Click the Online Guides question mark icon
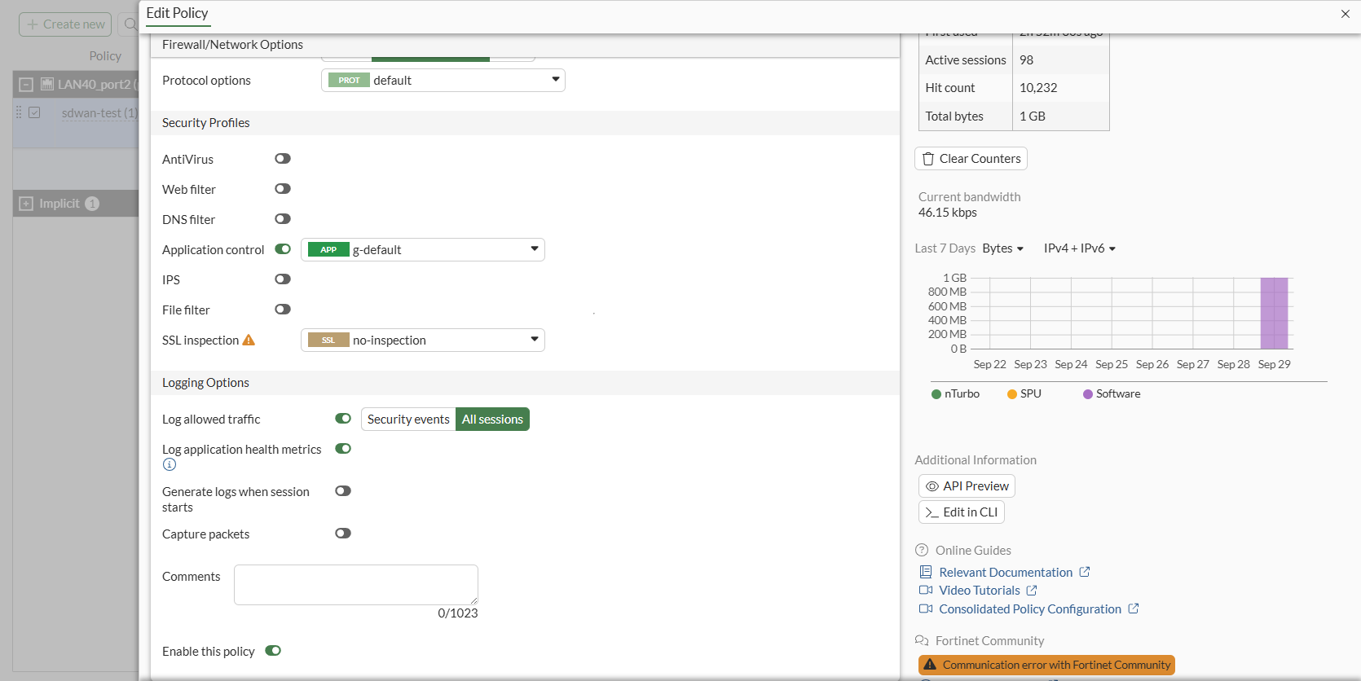Viewport: 1361px width, 681px height. 922,550
